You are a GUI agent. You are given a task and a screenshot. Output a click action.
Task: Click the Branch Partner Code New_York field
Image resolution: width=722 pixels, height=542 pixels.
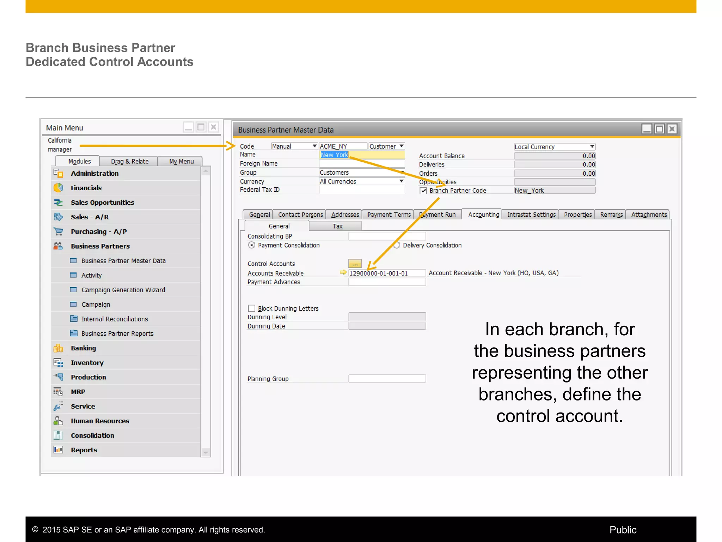(x=555, y=191)
